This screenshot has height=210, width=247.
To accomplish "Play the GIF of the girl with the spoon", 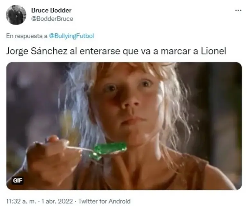I will click(x=124, y=126).
